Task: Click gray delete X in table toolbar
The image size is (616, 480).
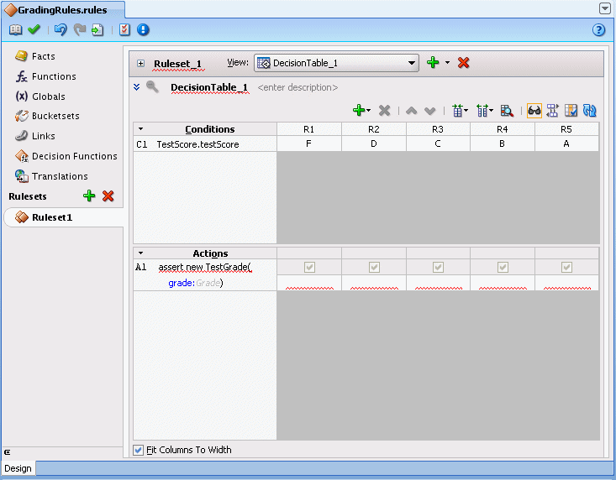Action: 385,111
